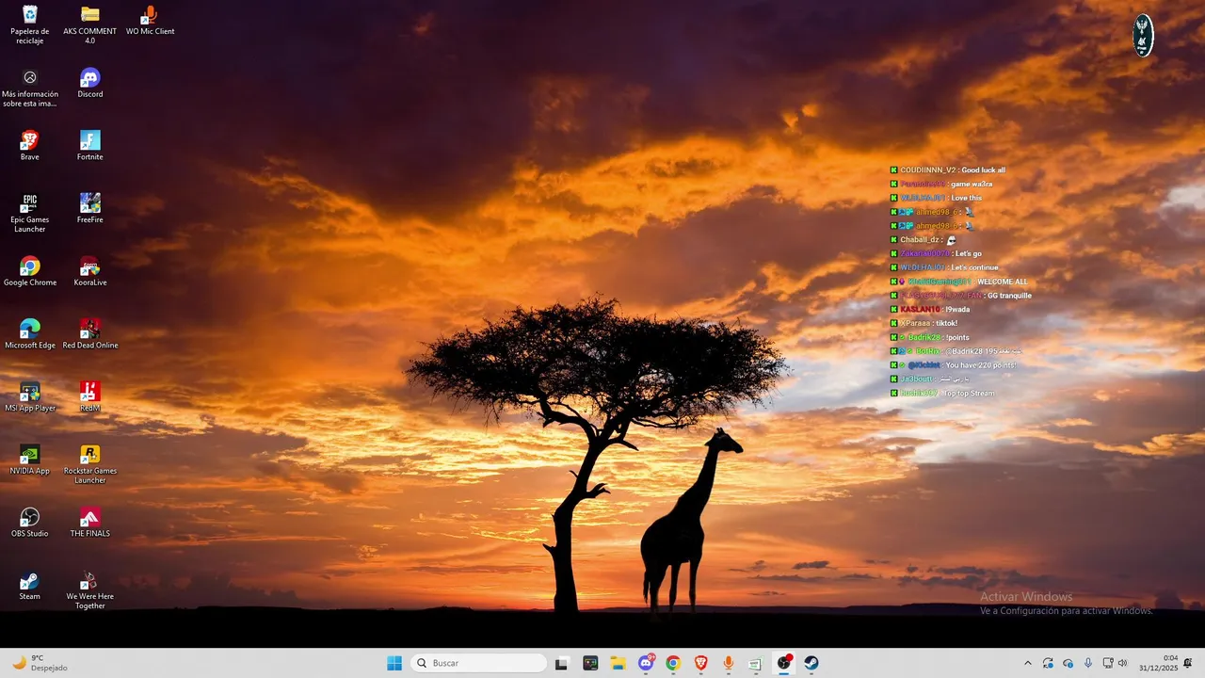
Task: Select THE FINALS desktop shortcut
Action: point(90,523)
